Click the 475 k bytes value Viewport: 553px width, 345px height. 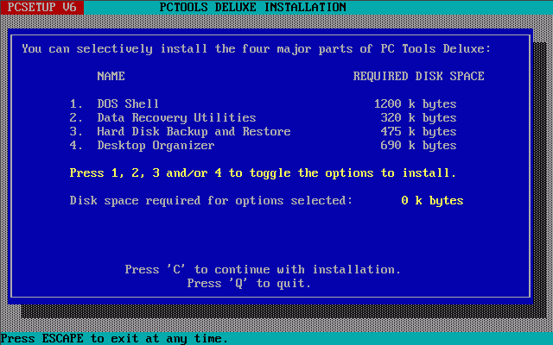pyautogui.click(x=418, y=131)
